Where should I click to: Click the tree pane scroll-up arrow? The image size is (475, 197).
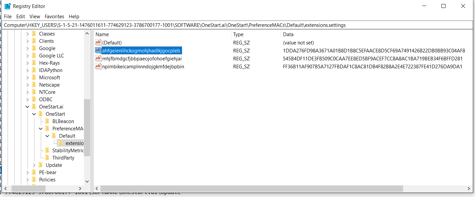pyautogui.click(x=87, y=33)
